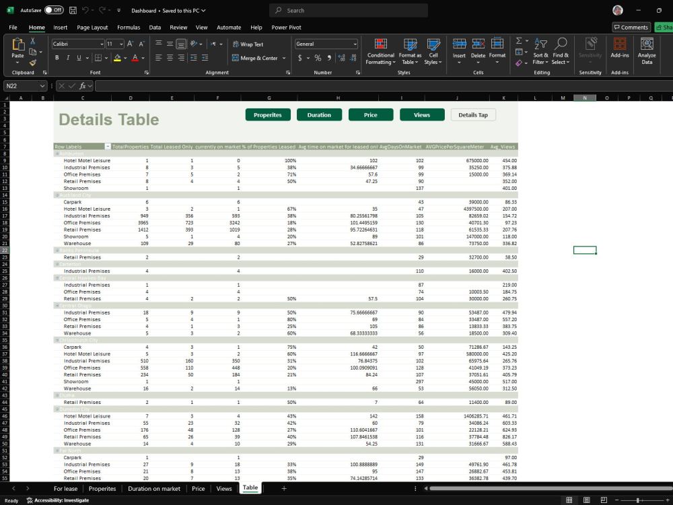Open the File menu
Viewport: 673px width, 505px height.
pyautogui.click(x=13, y=28)
